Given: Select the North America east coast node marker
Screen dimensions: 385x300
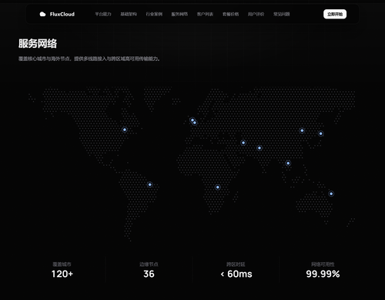Looking at the screenshot, I should 125,130.
